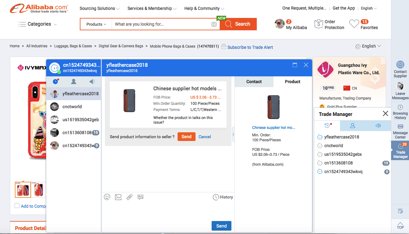Viewport: 409px width, 234px height.
Task: Show contacts tab in chat window
Action: pos(74,82)
